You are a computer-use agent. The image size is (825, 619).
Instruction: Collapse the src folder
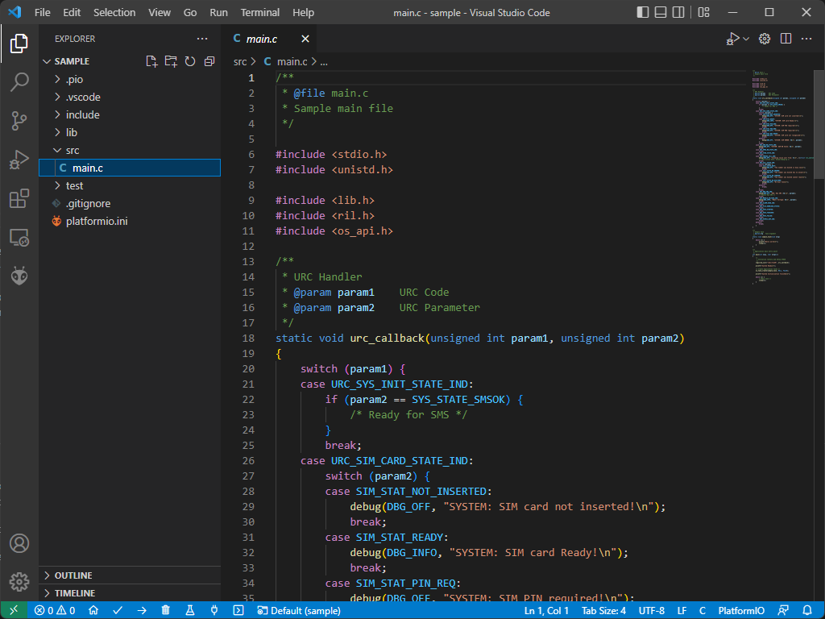(130, 151)
